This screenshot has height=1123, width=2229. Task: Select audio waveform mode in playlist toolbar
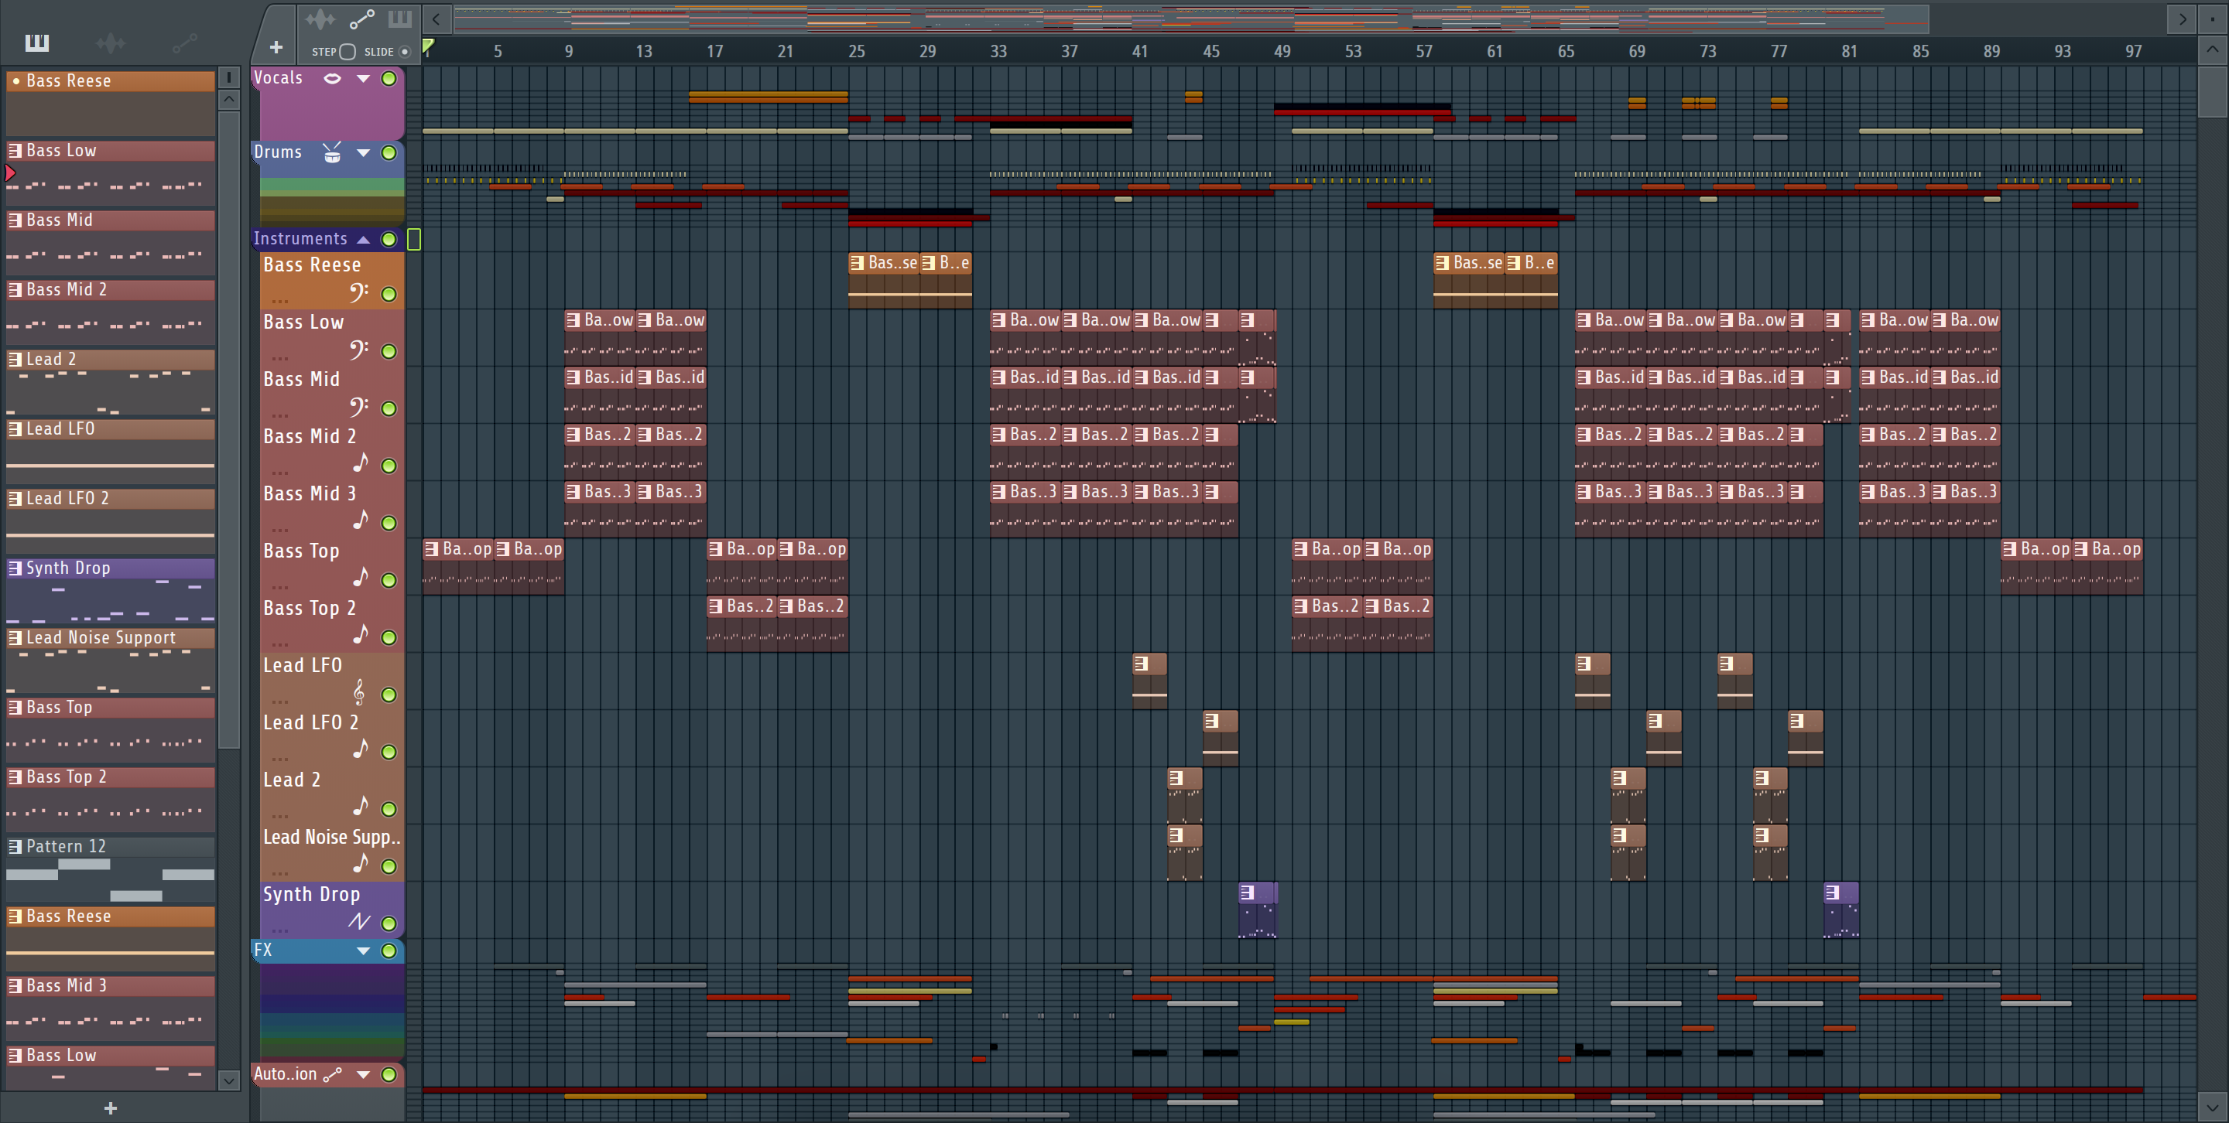pyautogui.click(x=320, y=19)
